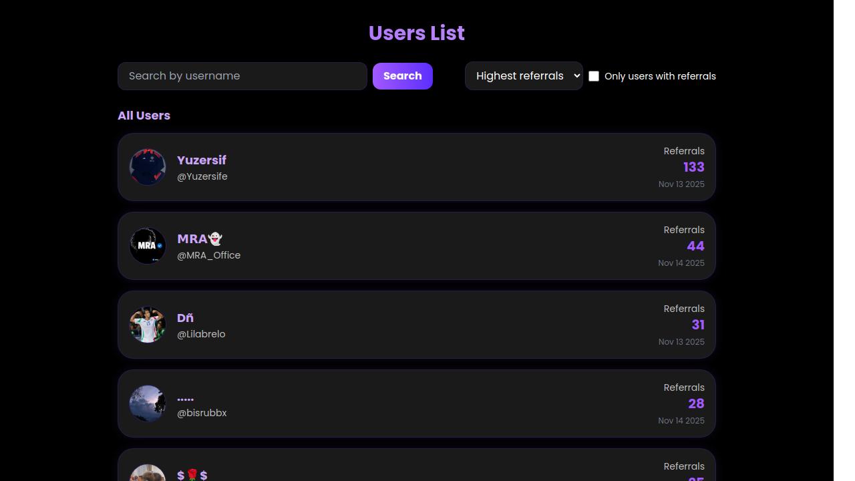Click the All Users section label
This screenshot has height=481, width=855.
144,116
